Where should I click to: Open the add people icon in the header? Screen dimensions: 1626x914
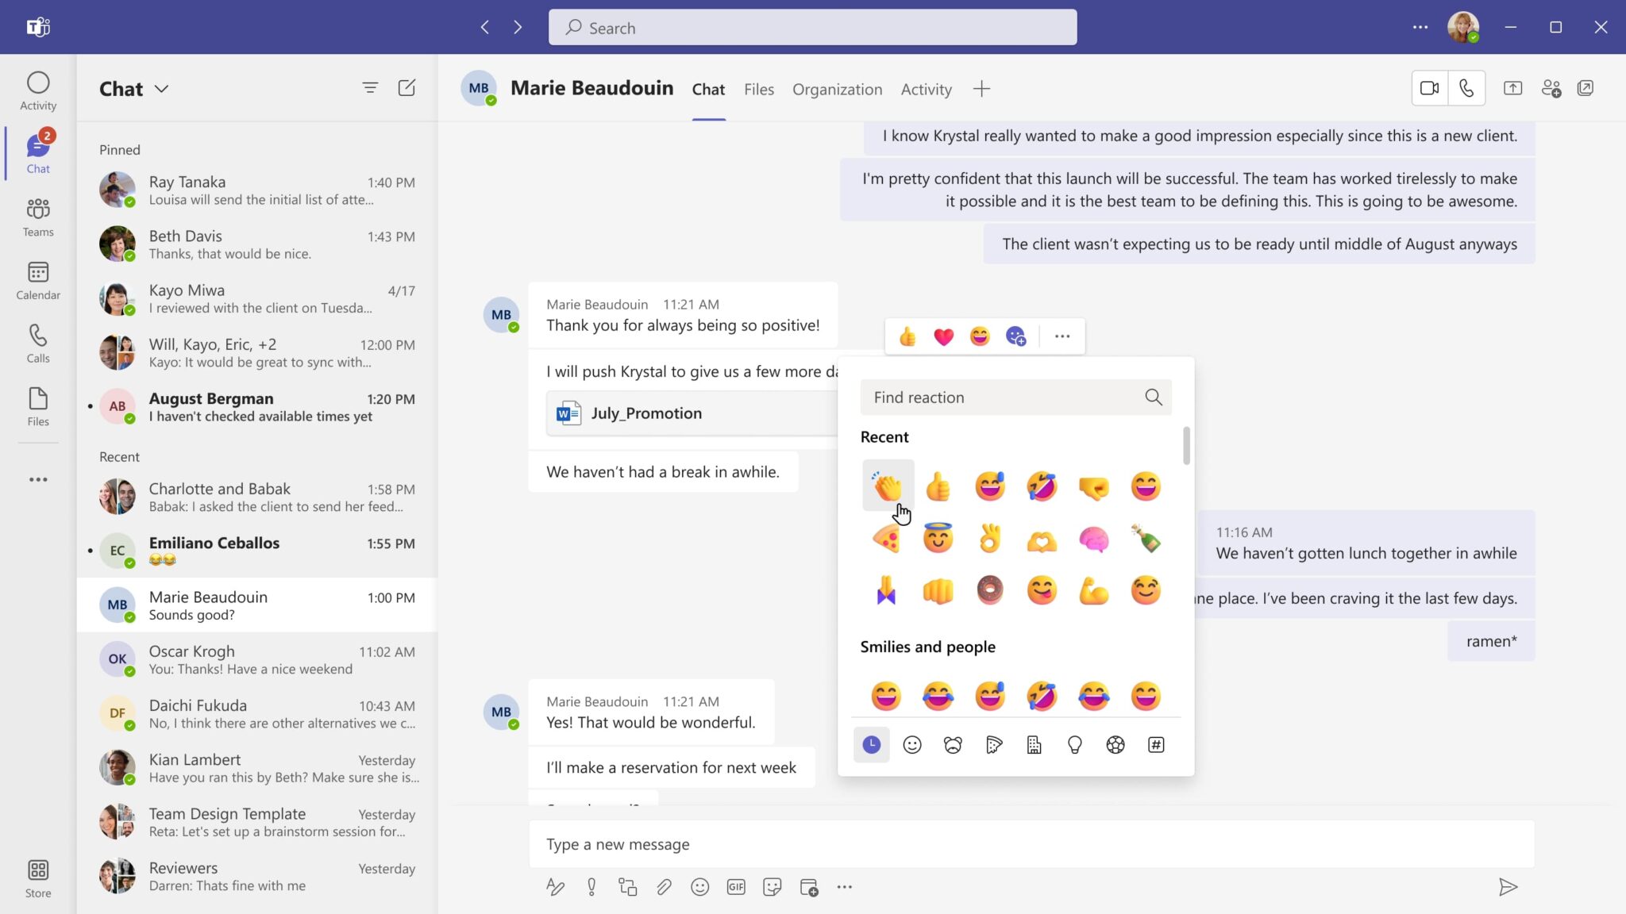click(x=1553, y=88)
